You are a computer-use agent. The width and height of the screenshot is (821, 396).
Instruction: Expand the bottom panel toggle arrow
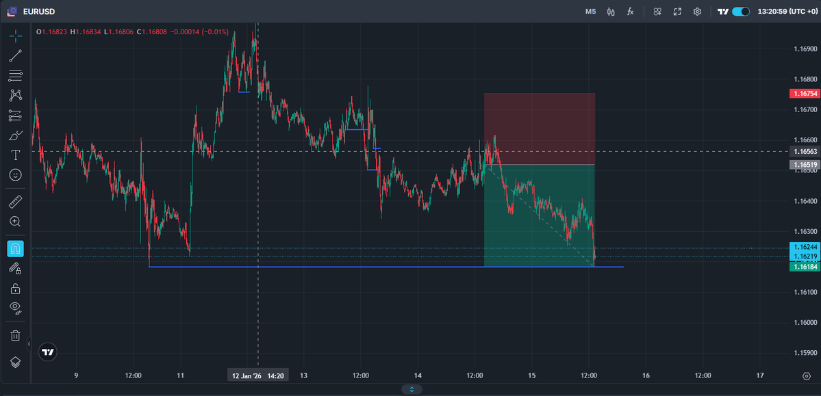coord(412,389)
